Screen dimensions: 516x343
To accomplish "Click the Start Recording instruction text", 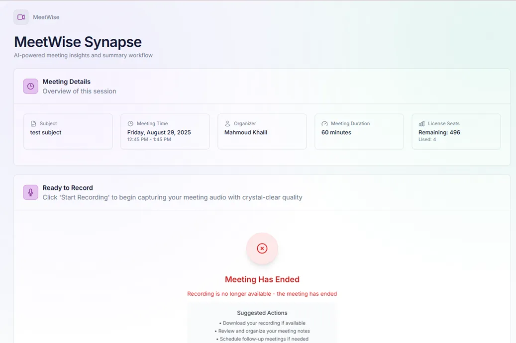I will (173, 197).
